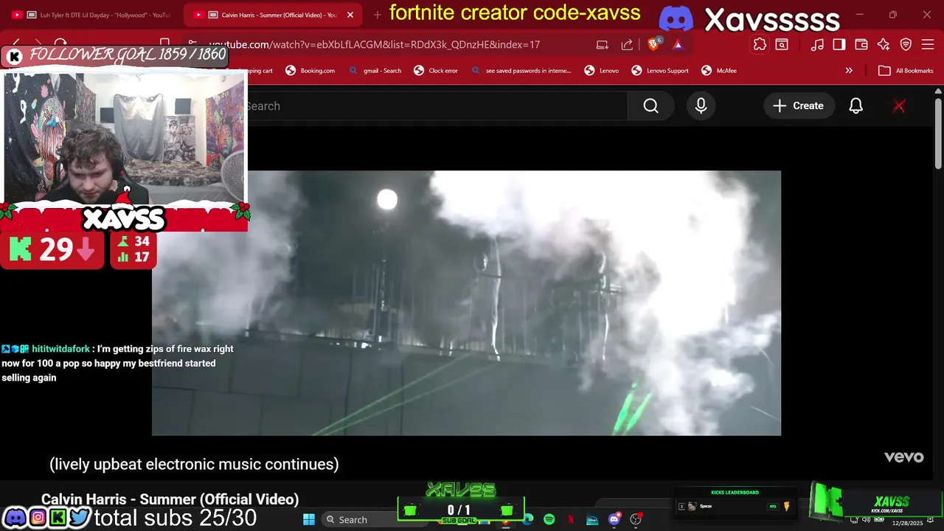
Task: Open Discord from the taskbar
Action: tap(614, 519)
